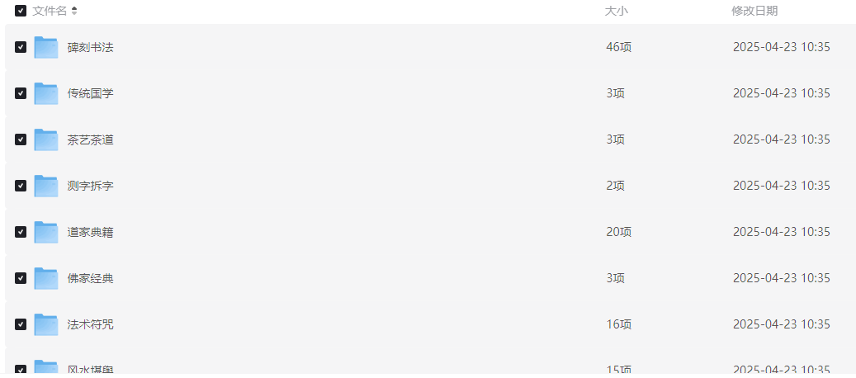The height and width of the screenshot is (378, 856).
Task: Click the 茶艺茶道 folder icon
Action: (x=45, y=140)
